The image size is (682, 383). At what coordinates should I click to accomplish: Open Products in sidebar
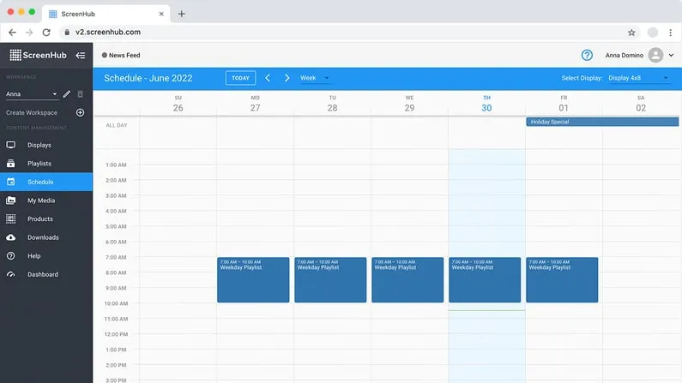(46, 218)
